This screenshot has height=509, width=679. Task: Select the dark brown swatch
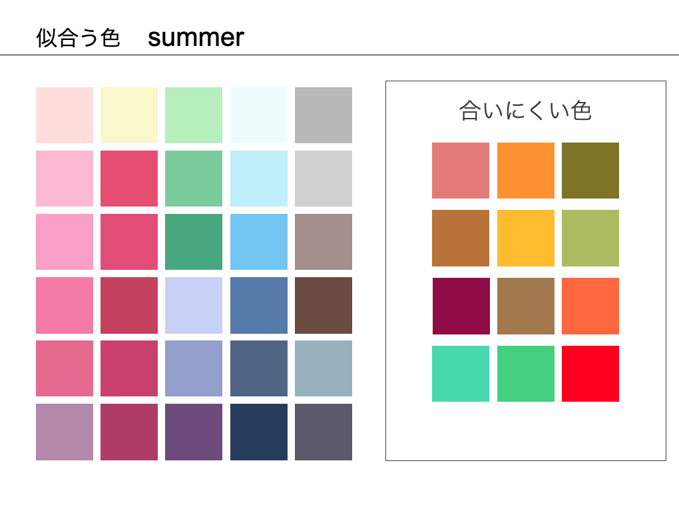pyautogui.click(x=324, y=305)
